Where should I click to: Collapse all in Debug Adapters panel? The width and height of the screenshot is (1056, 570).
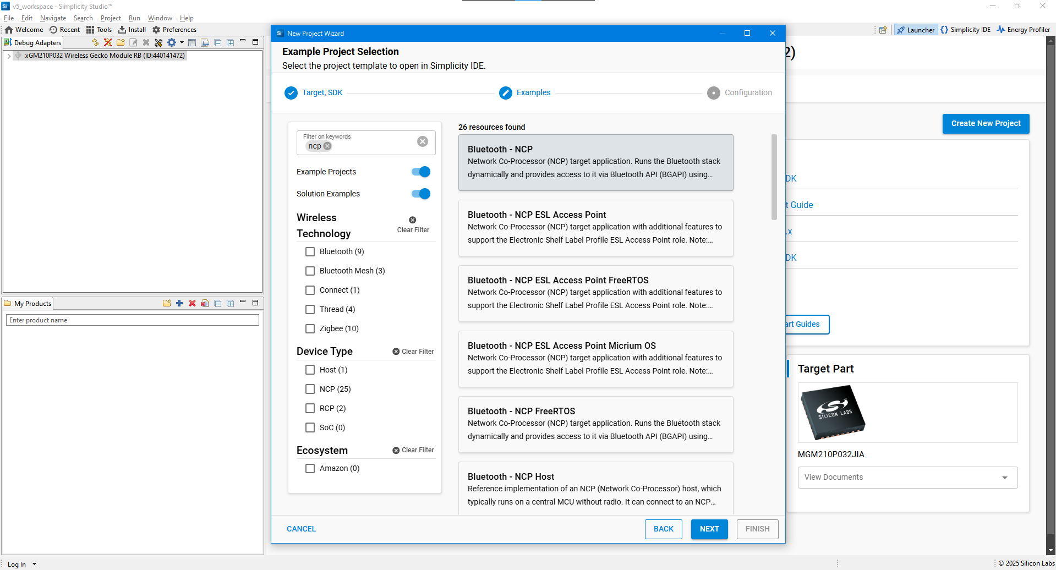click(x=218, y=42)
